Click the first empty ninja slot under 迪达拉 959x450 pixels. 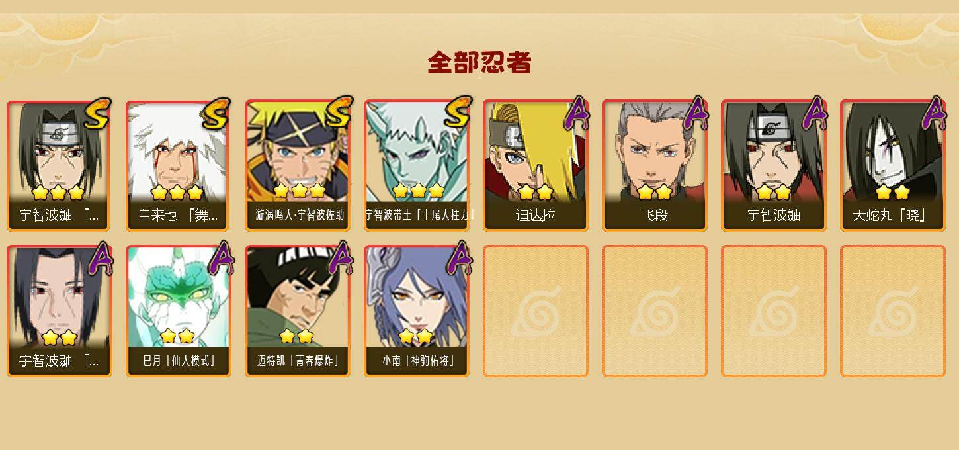click(535, 311)
